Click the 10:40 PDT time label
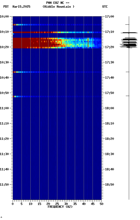This screenshot has width=140, height=220. point(4,78)
